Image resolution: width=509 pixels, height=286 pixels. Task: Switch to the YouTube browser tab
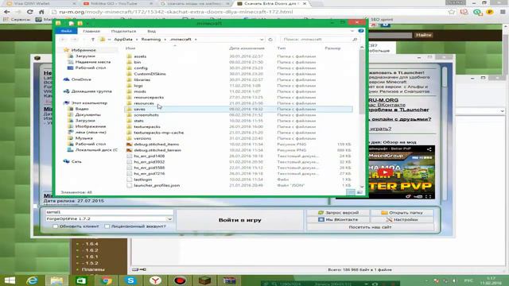118,3
